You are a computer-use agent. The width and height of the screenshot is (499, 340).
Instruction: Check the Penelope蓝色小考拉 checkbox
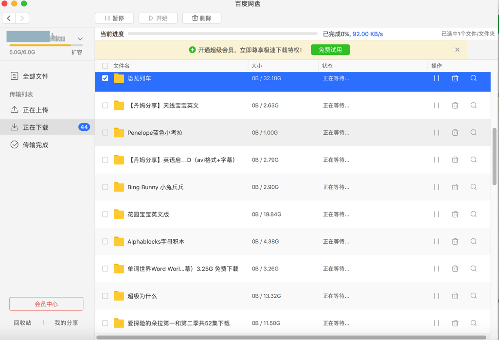105,132
